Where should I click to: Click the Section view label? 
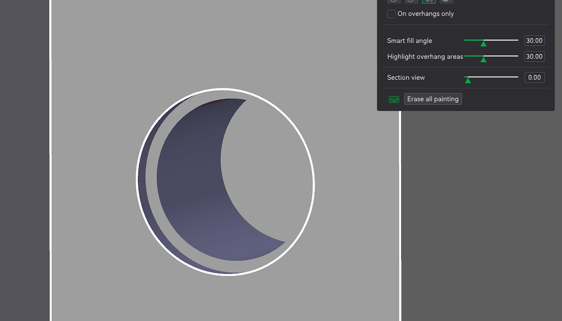tap(406, 78)
